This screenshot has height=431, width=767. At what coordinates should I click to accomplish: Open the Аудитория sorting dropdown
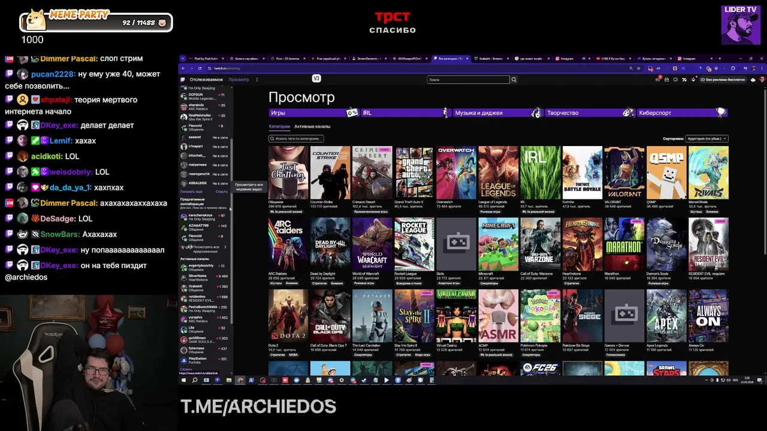click(707, 138)
